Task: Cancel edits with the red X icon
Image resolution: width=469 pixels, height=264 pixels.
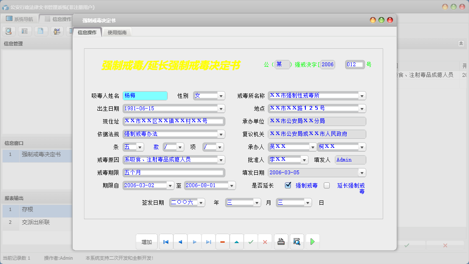Action: coord(265,241)
